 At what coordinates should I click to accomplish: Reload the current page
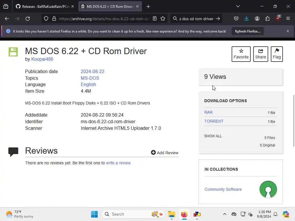28,19
